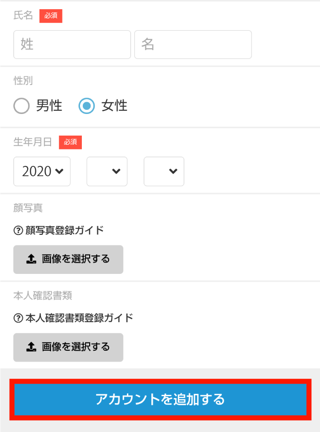Open the birth day dropdown
320x432 pixels.
coord(164,171)
